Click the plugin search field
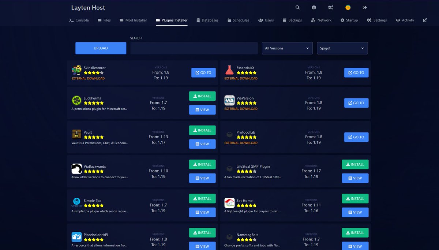The height and width of the screenshot is (250, 439). coord(194,48)
